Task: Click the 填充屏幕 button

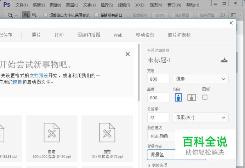Action: pos(207,15)
